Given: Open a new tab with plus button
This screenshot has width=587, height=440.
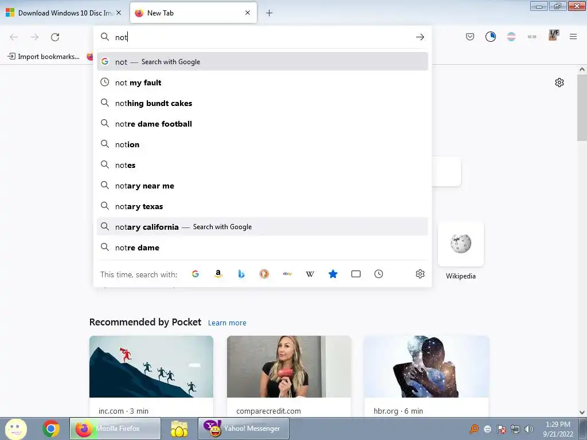Looking at the screenshot, I should pos(269,13).
